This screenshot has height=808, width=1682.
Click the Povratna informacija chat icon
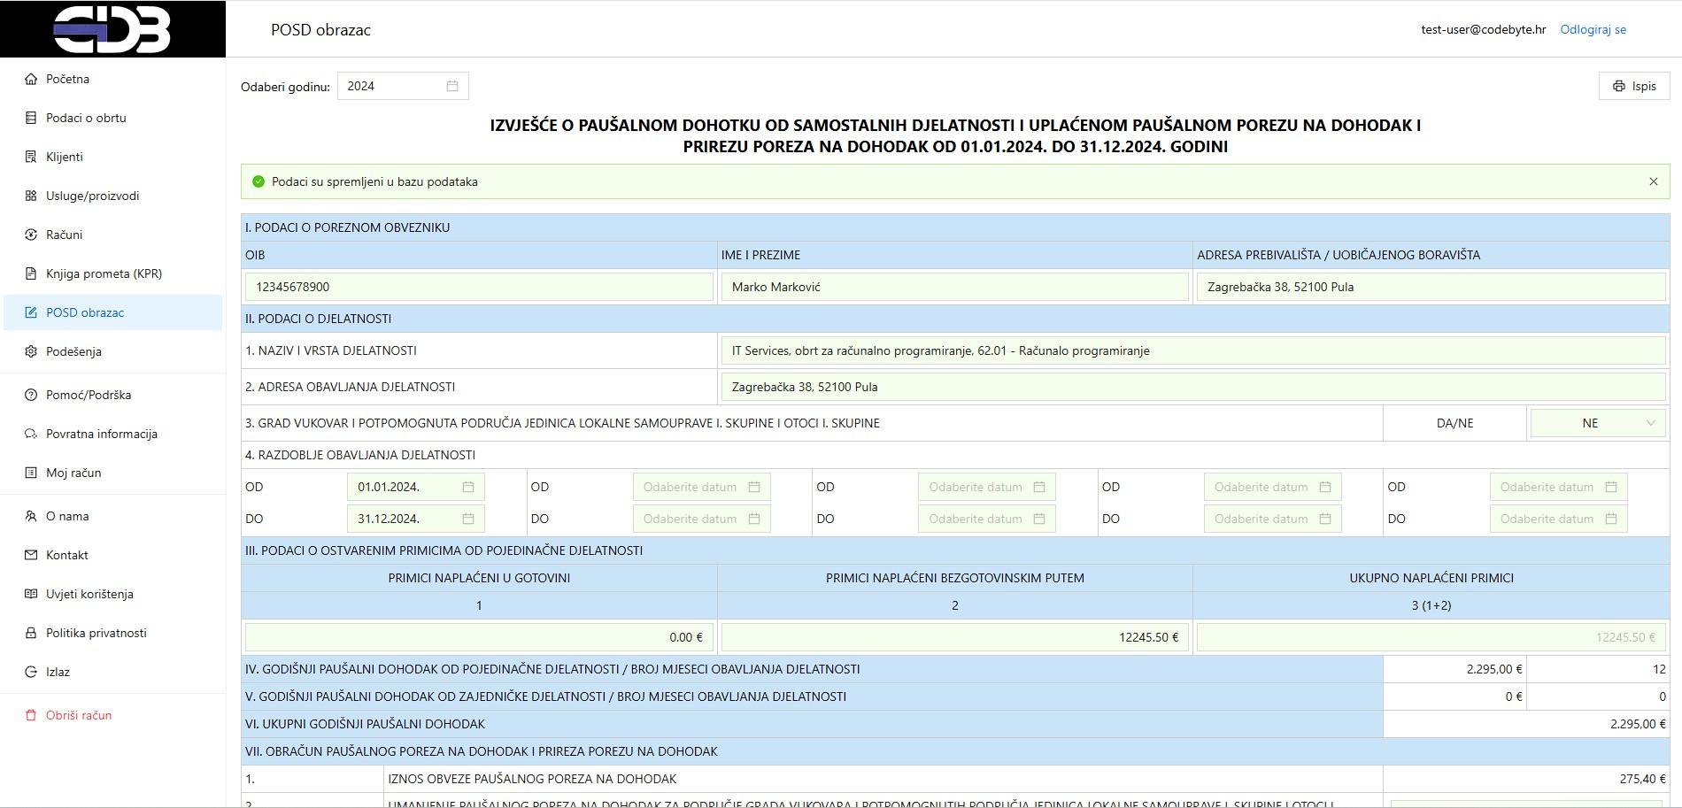click(x=31, y=434)
